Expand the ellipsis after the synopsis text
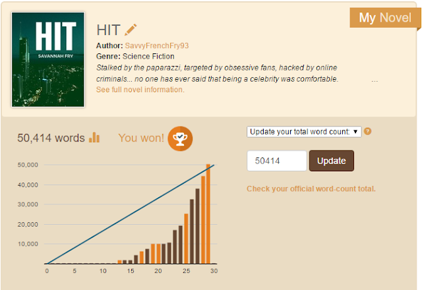Screen dimensions: 422x290 click(375, 80)
